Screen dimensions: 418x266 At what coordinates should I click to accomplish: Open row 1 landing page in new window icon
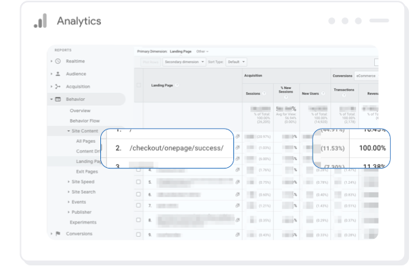[238, 136]
